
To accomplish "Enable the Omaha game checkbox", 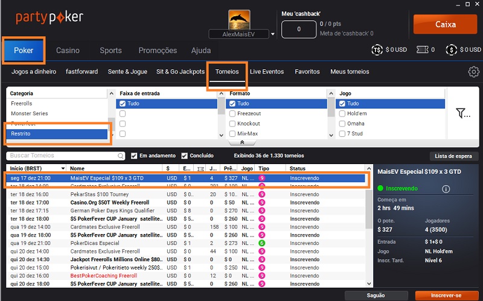I will 342,124.
